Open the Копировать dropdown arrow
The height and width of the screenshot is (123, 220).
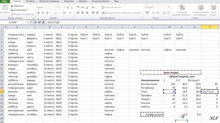(27, 10)
